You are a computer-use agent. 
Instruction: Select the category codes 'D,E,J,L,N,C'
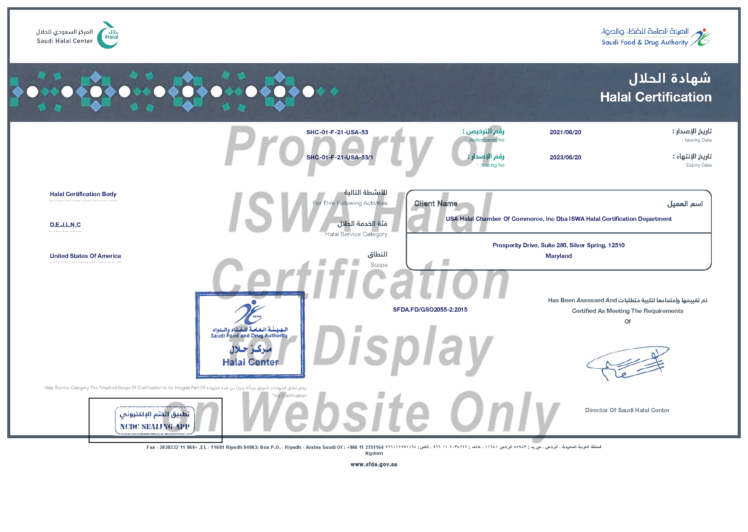click(65, 225)
